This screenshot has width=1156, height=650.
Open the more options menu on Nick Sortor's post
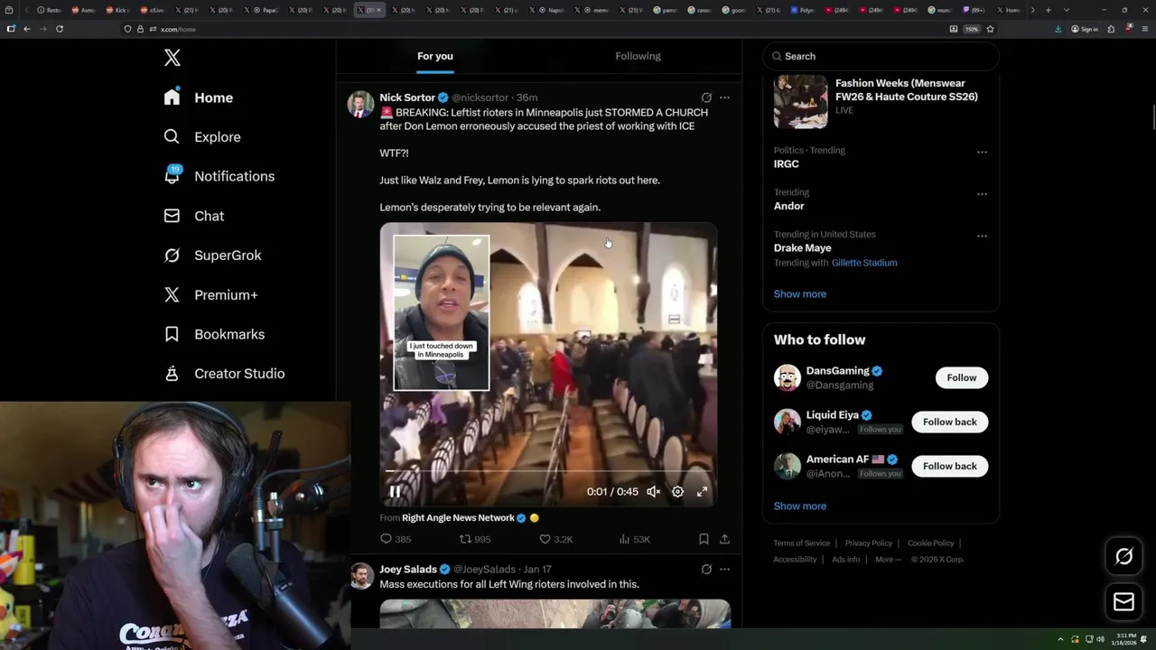[724, 97]
